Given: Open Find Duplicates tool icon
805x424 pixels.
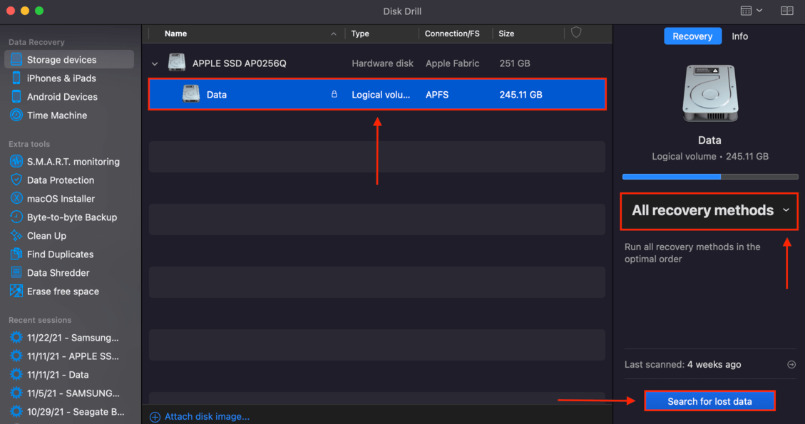Looking at the screenshot, I should [x=16, y=254].
